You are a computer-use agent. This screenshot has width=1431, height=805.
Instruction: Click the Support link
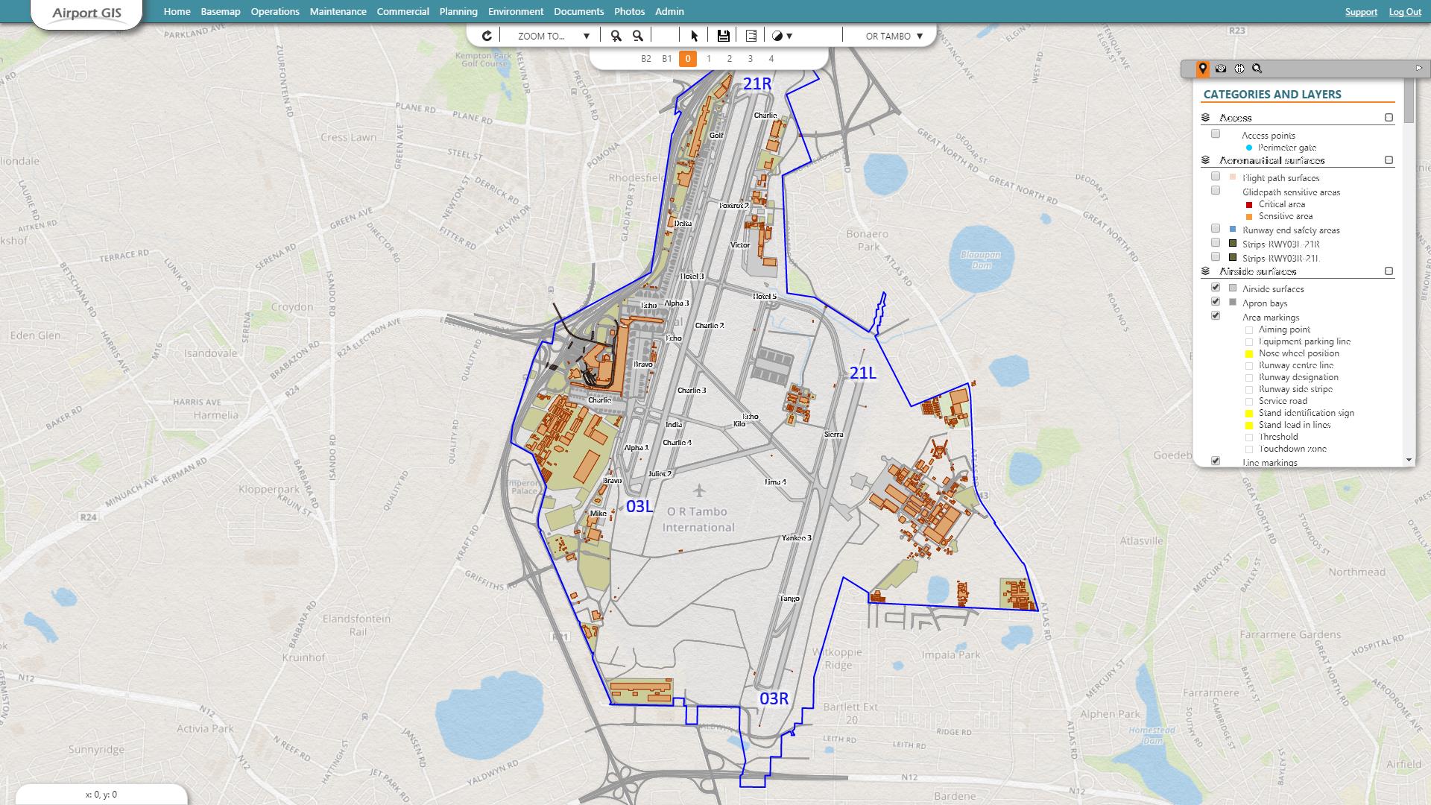(x=1361, y=12)
